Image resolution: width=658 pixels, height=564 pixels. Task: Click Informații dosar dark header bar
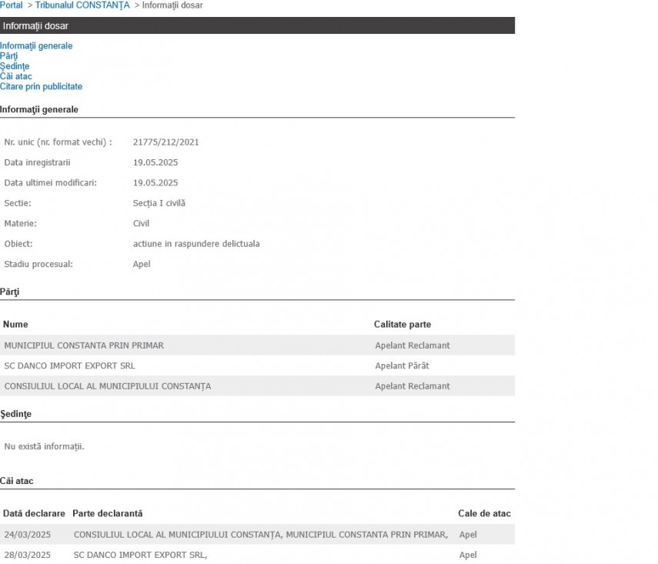[257, 25]
